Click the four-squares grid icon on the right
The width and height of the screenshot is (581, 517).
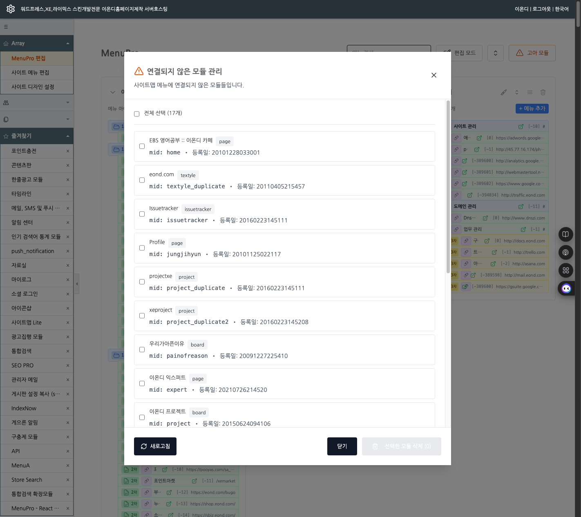click(565, 270)
